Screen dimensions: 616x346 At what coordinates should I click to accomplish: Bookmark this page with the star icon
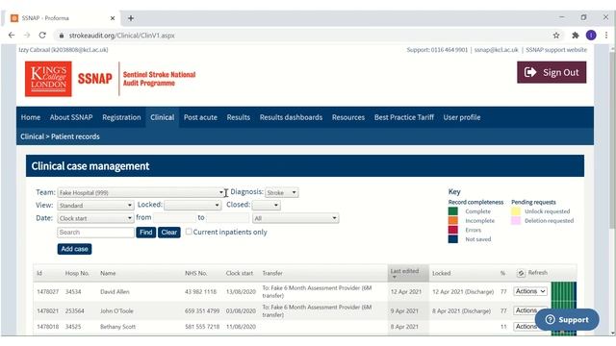(x=556, y=36)
